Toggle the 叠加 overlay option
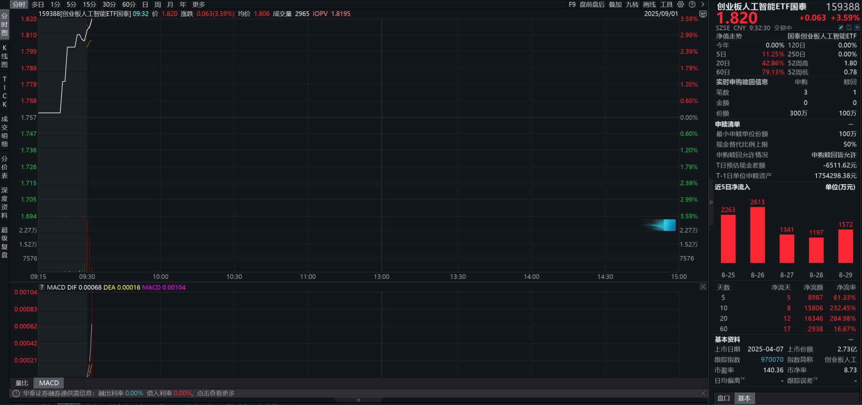862x405 pixels. point(615,4)
